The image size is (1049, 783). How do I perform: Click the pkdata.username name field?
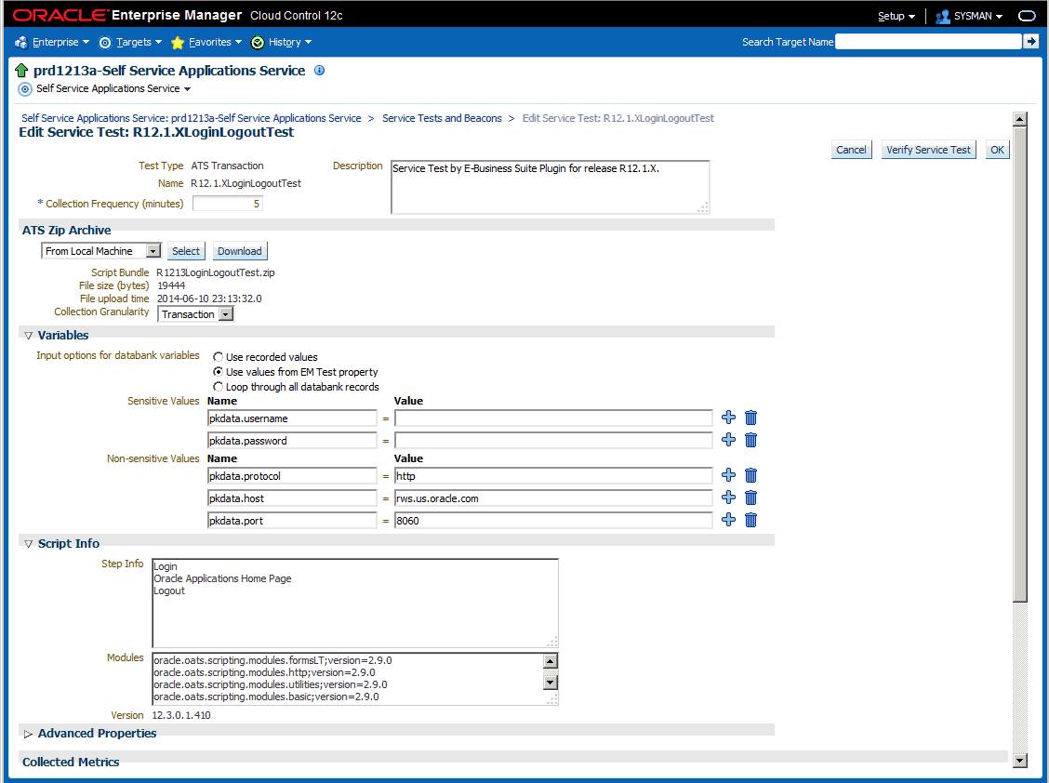292,418
